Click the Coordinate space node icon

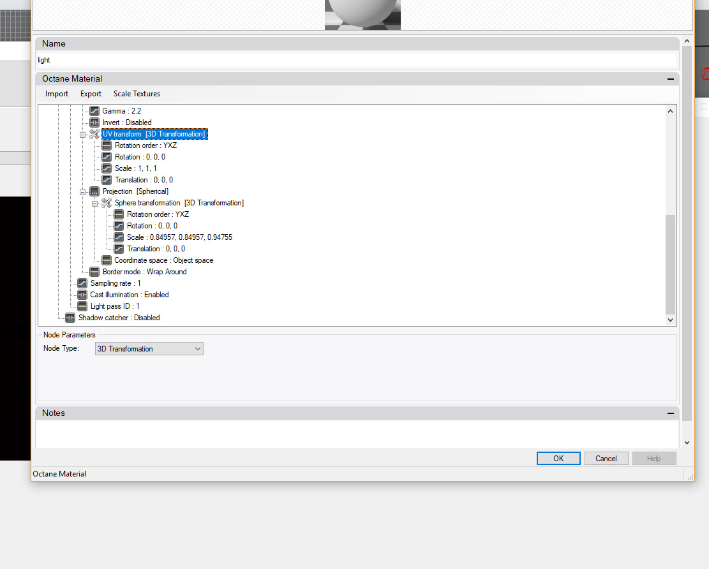107,260
